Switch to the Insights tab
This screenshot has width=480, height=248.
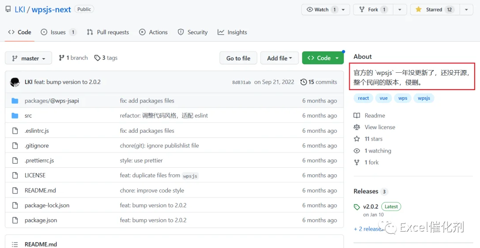pos(232,32)
